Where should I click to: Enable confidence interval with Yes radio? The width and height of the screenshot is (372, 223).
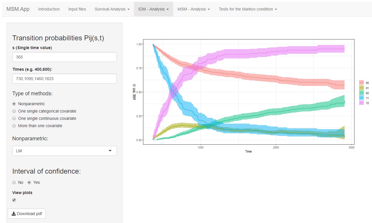pos(29,182)
